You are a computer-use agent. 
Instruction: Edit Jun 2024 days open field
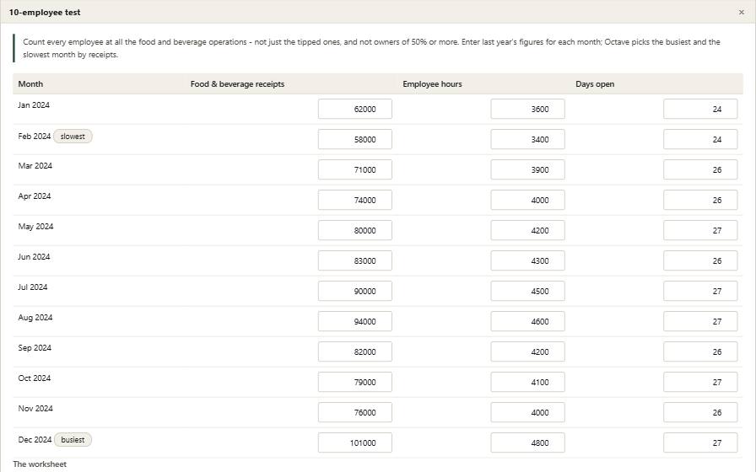click(700, 260)
